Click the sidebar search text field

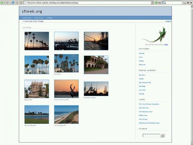tap(151, 136)
